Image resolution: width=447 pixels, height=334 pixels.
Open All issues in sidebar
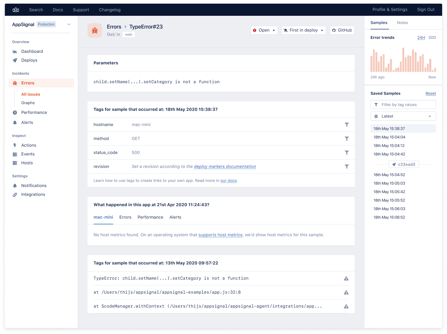tap(31, 94)
